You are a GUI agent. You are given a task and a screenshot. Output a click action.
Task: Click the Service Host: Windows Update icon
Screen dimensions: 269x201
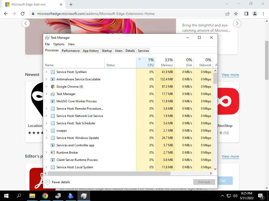53,138
